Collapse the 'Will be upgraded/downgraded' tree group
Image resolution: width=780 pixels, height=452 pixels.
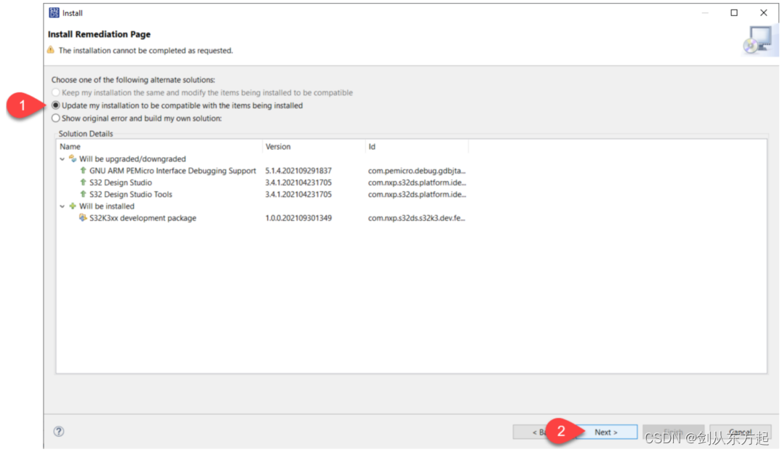click(x=62, y=159)
